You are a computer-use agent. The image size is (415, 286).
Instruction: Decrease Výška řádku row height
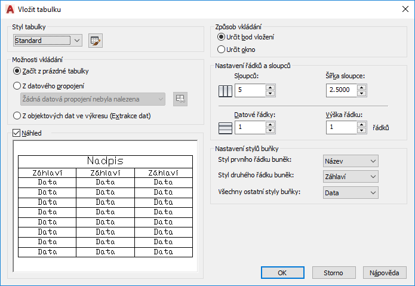point(361,130)
